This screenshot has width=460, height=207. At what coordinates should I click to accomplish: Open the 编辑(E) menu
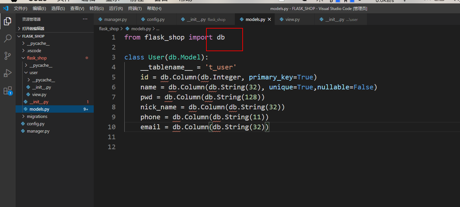pos(39,8)
